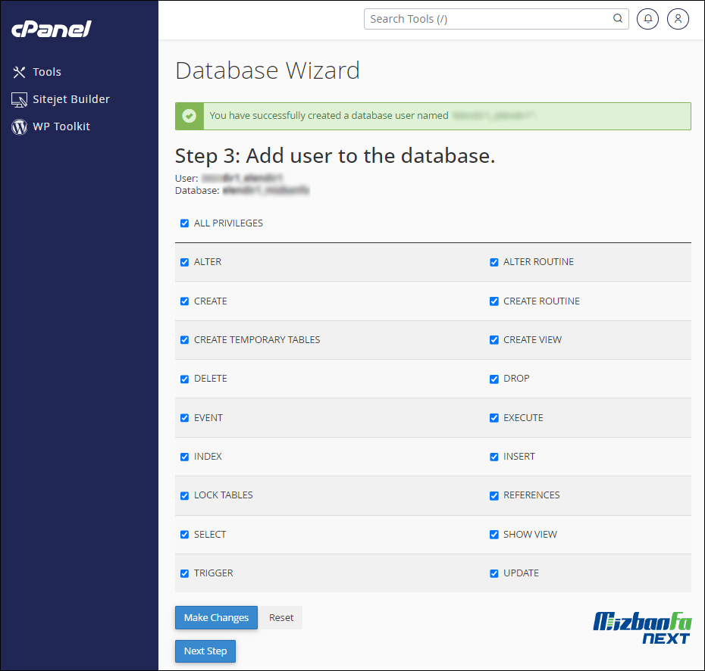This screenshot has width=705, height=671.
Task: Open the user account icon
Action: (678, 19)
